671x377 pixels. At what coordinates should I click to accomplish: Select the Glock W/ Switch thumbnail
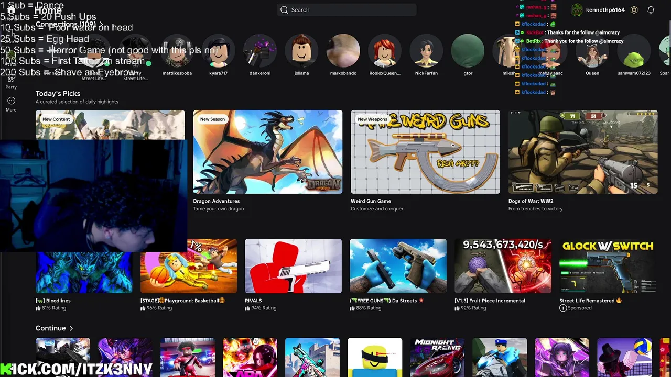608,266
